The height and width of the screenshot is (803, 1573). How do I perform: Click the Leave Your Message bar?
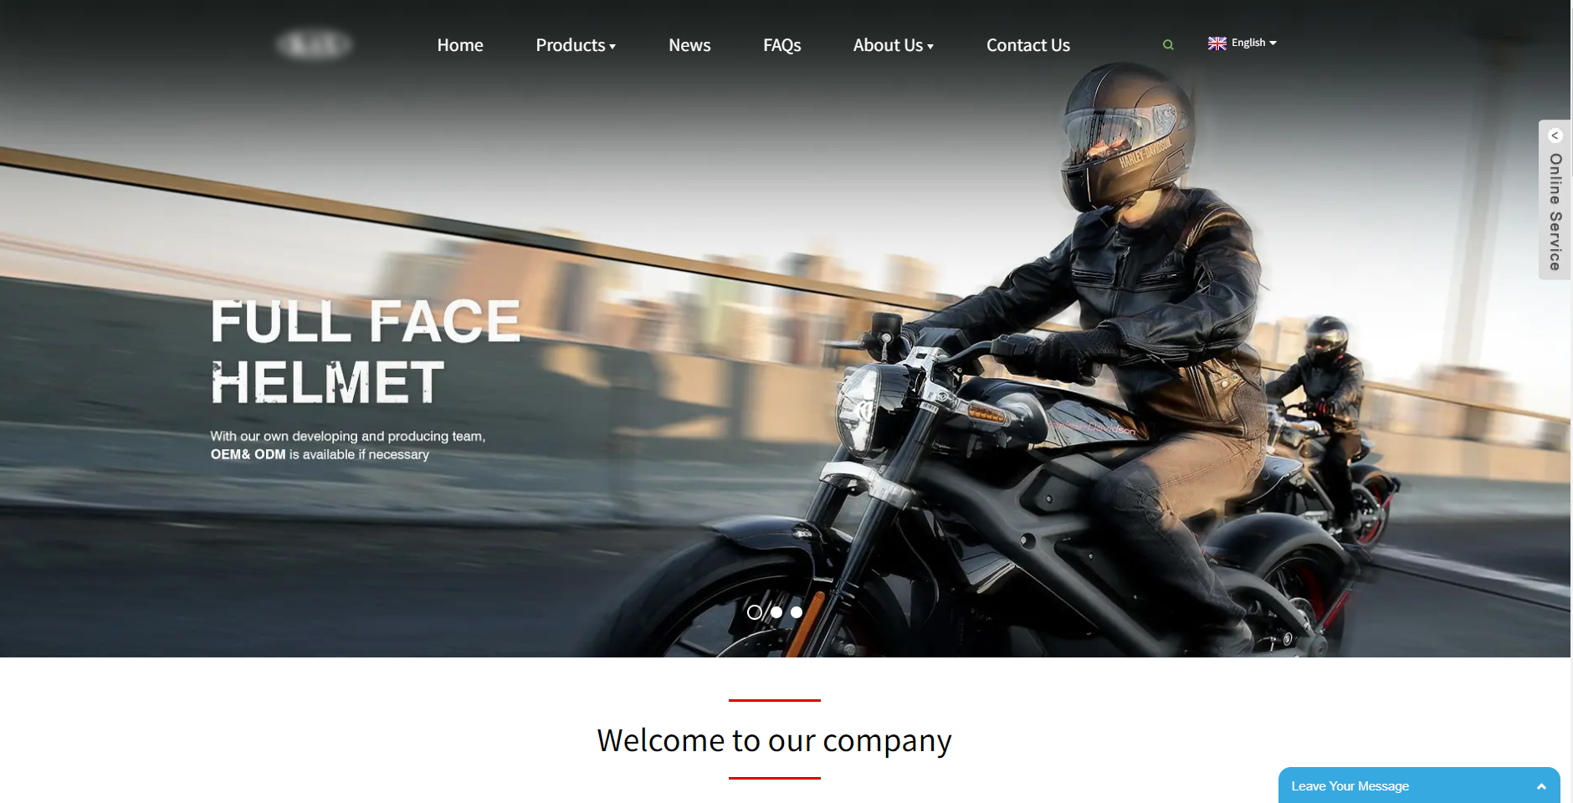(x=1419, y=785)
